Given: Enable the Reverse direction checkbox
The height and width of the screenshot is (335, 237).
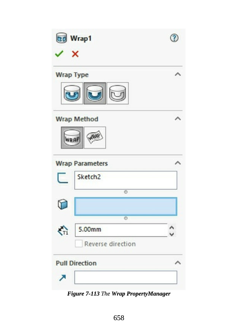Looking at the screenshot, I should 79,244.
